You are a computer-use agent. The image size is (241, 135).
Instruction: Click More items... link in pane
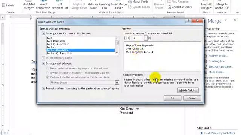(x=217, y=72)
